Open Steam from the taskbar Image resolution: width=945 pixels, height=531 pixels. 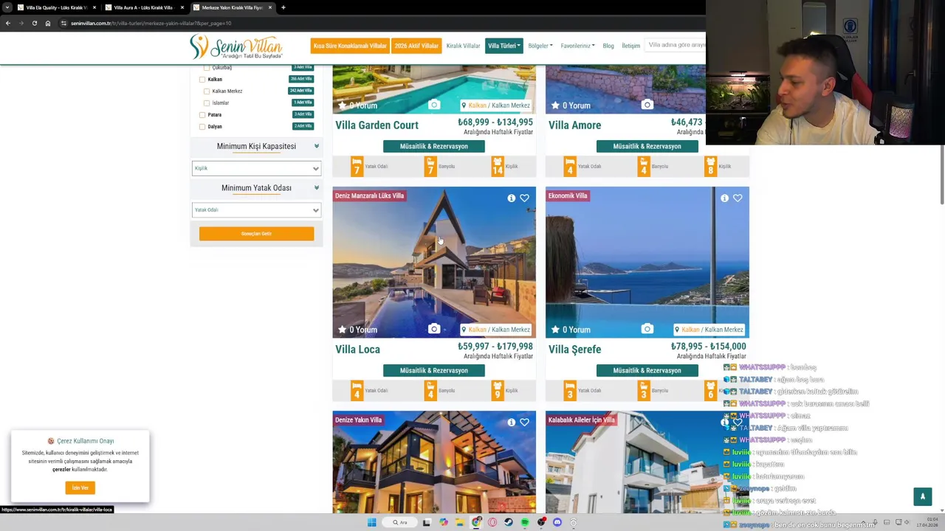tap(509, 522)
